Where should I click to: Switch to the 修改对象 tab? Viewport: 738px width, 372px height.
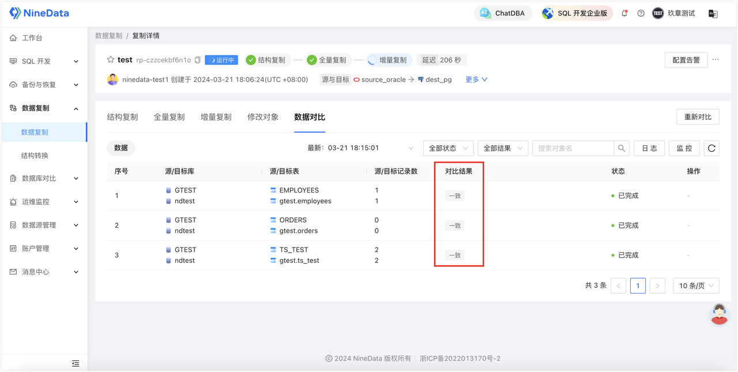tap(262, 117)
